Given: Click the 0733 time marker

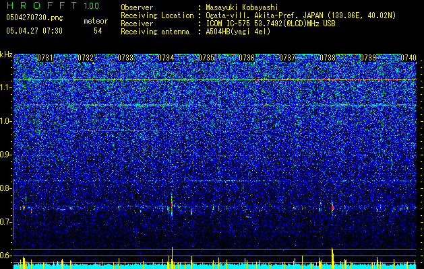Looking at the screenshot, I should 126,58.
